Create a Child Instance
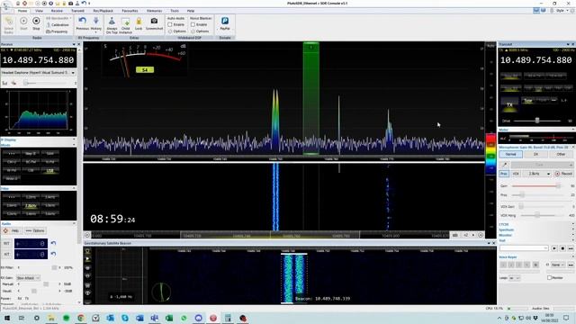This screenshot has height=324, width=576. coord(126,22)
